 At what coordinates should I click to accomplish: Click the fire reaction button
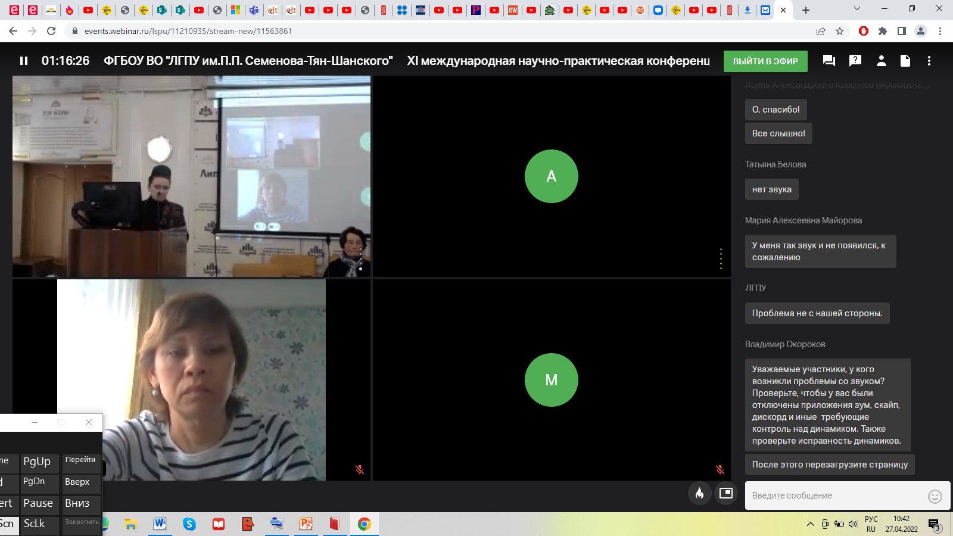[700, 493]
